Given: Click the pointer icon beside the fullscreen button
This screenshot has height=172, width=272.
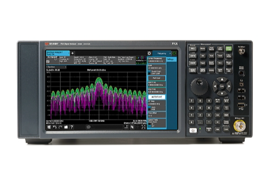Looking at the screenshot, I should coord(132,127).
